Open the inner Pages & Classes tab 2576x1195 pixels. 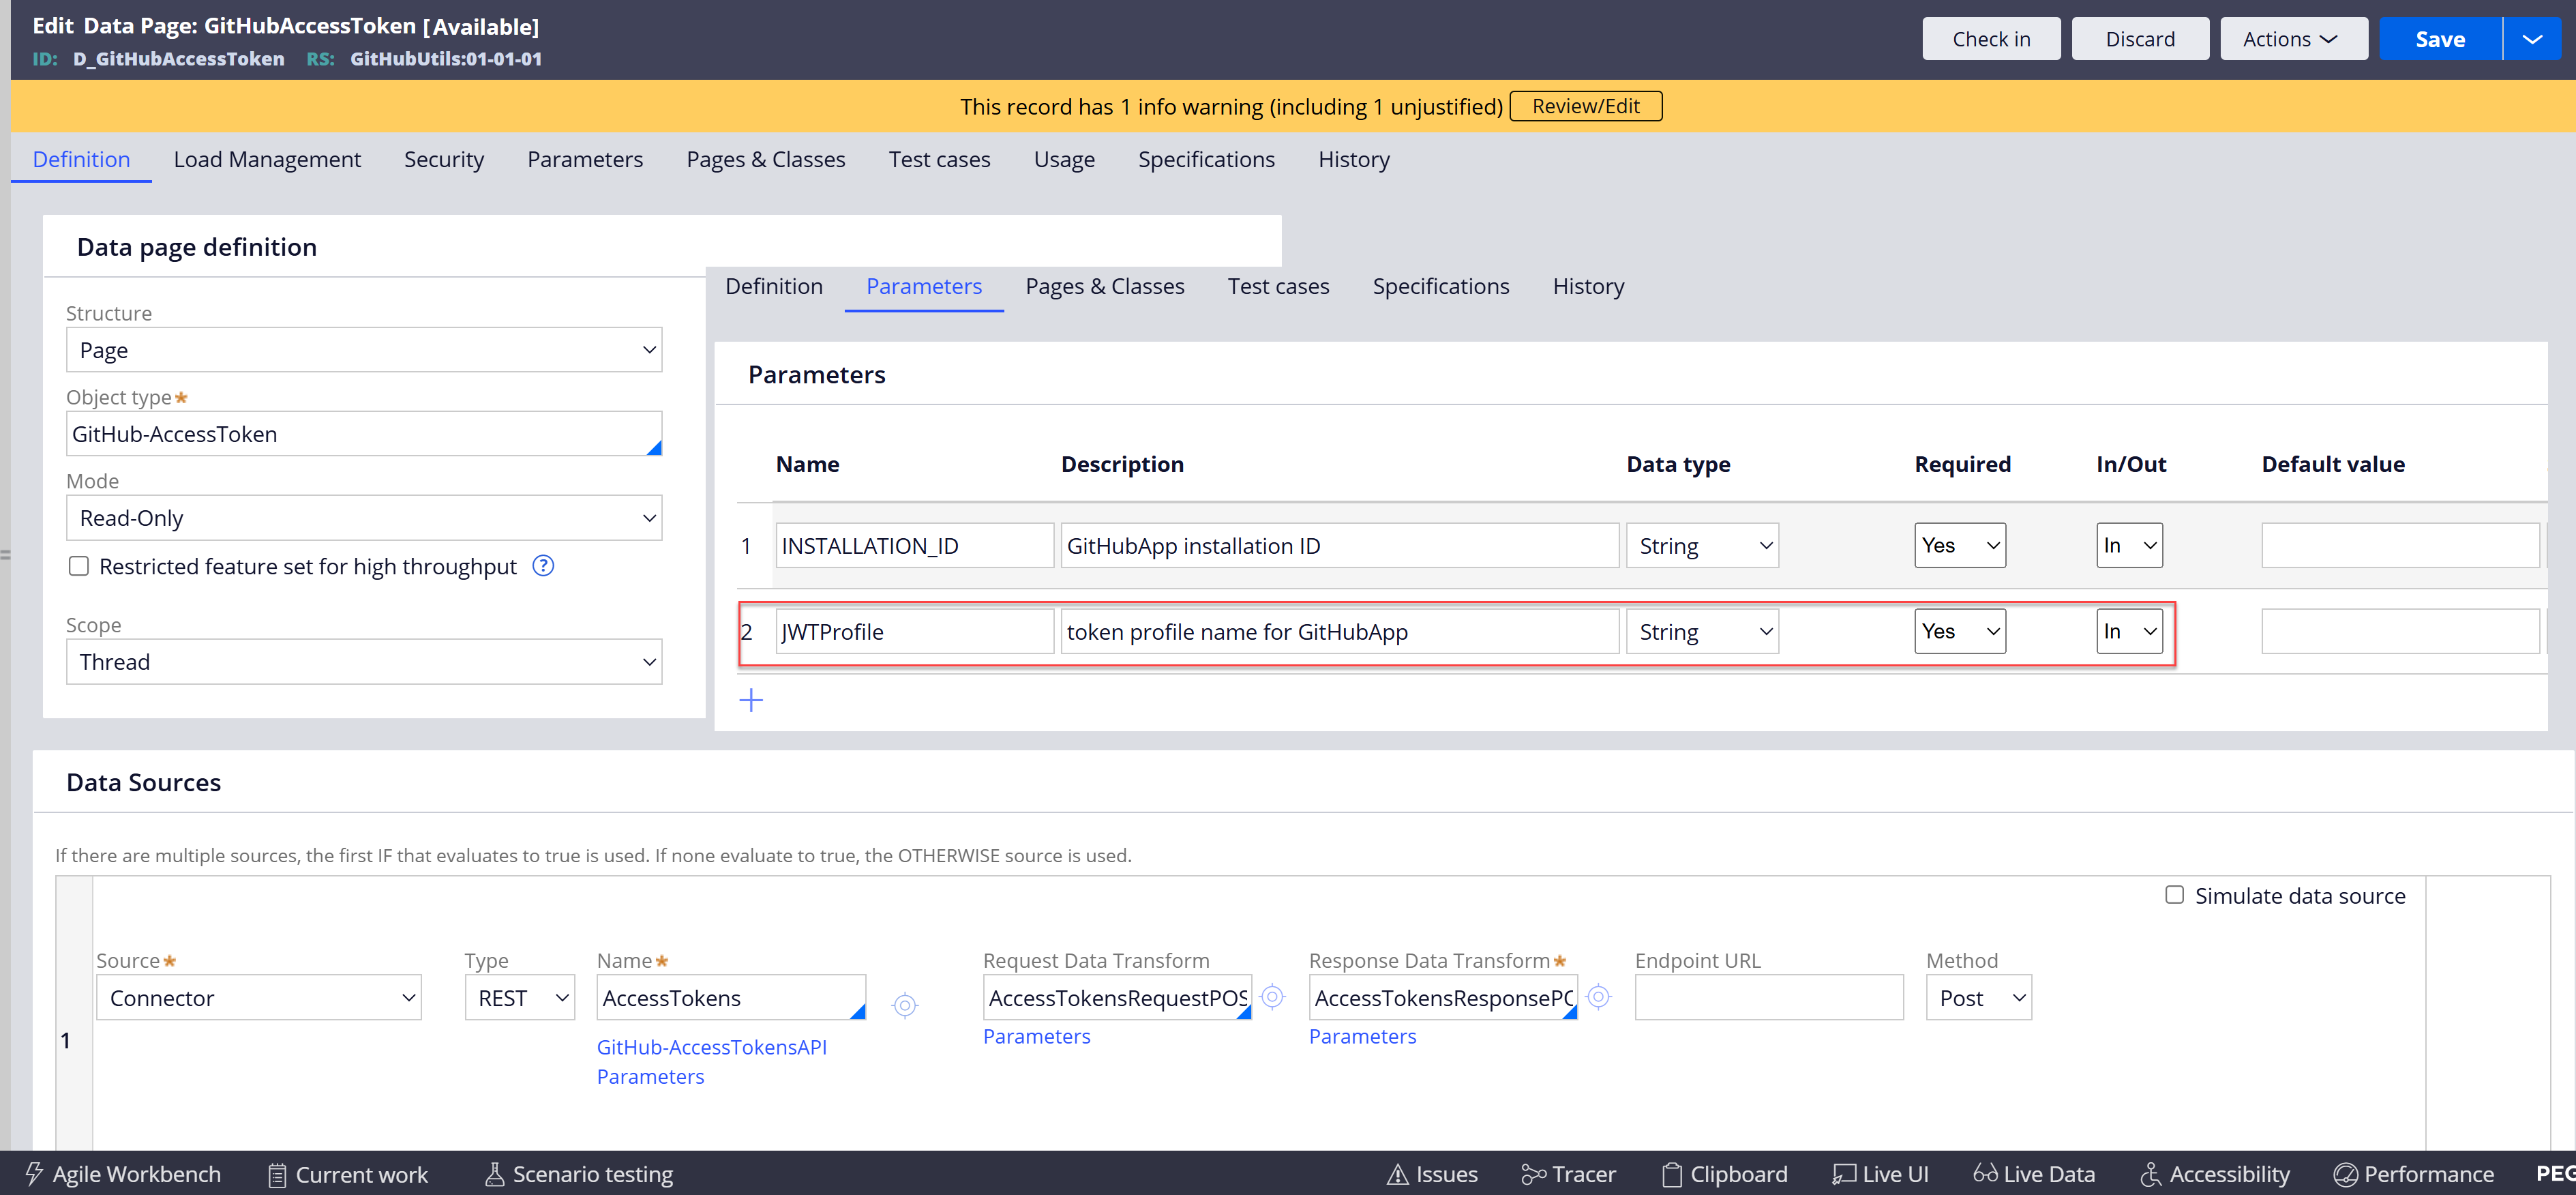point(1105,287)
